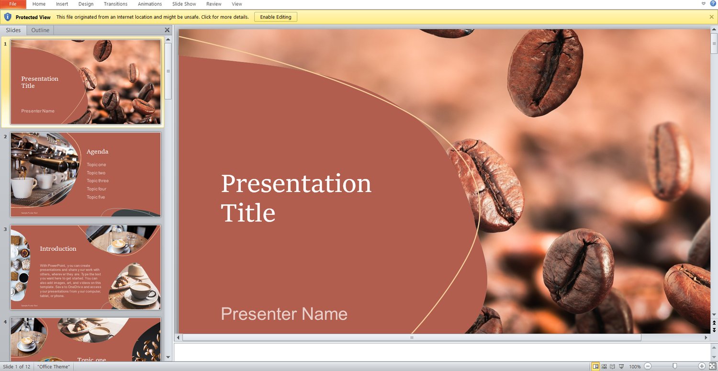Open the View ribbon tab

click(237, 4)
